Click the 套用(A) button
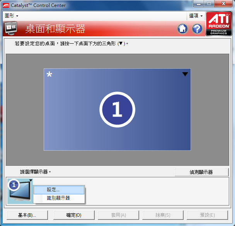Image resolution: width=235 pixels, height=226 pixels. pyautogui.click(x=118, y=215)
